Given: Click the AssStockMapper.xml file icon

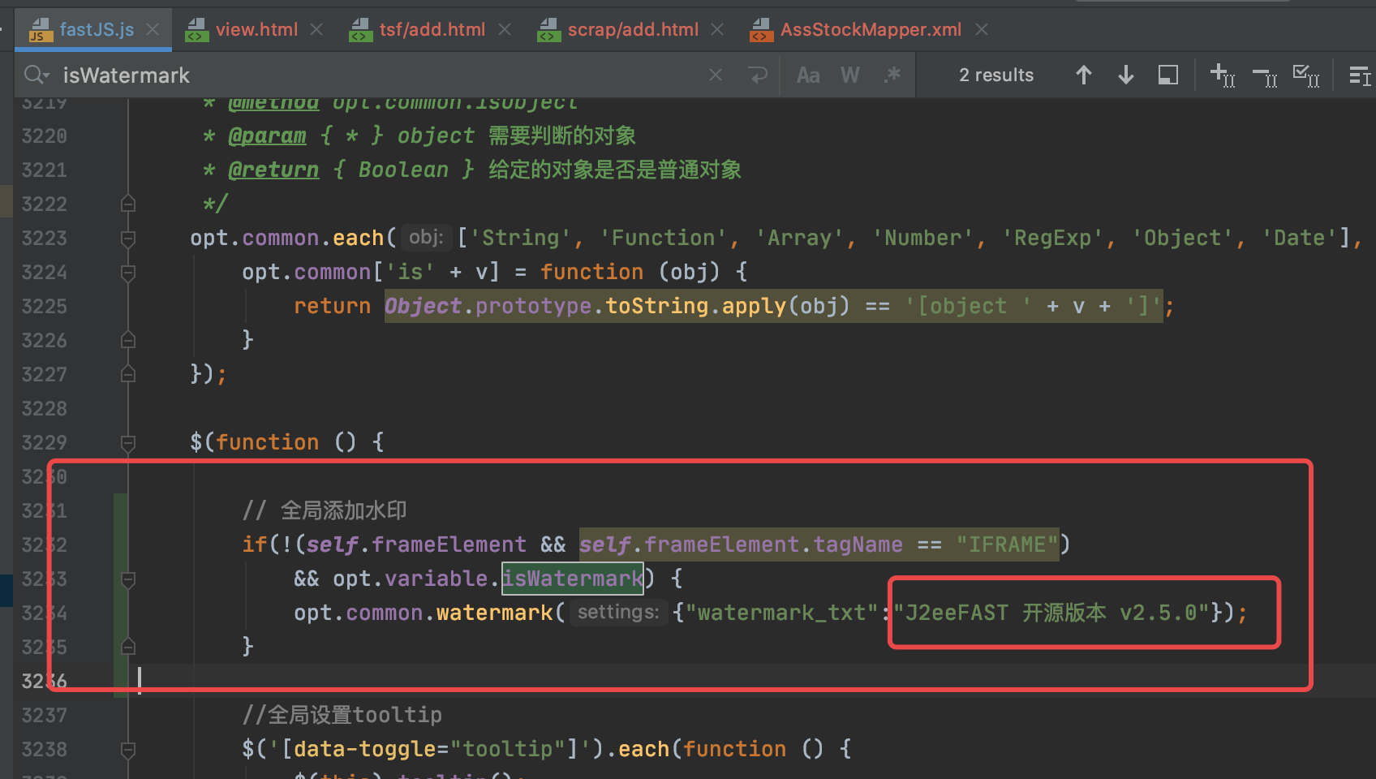Looking at the screenshot, I should coord(761,30).
